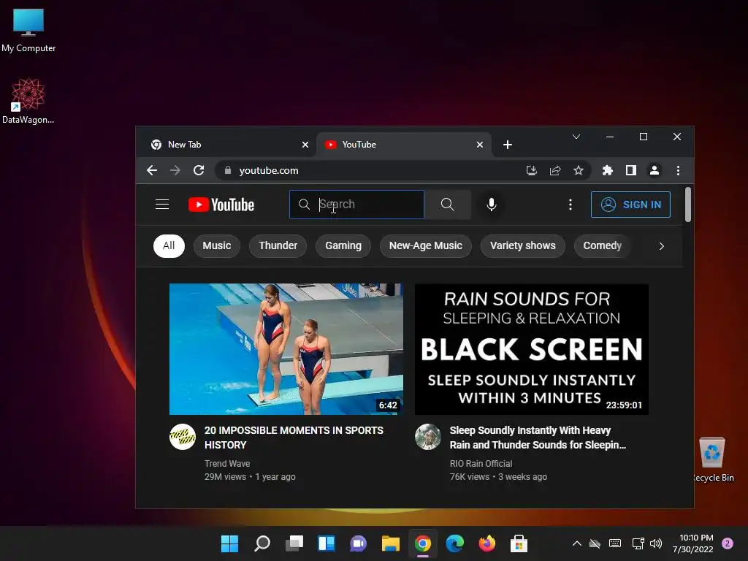Open 20 Impossible Moments in Sports History title
Image resolution: width=748 pixels, height=561 pixels.
[294, 438]
